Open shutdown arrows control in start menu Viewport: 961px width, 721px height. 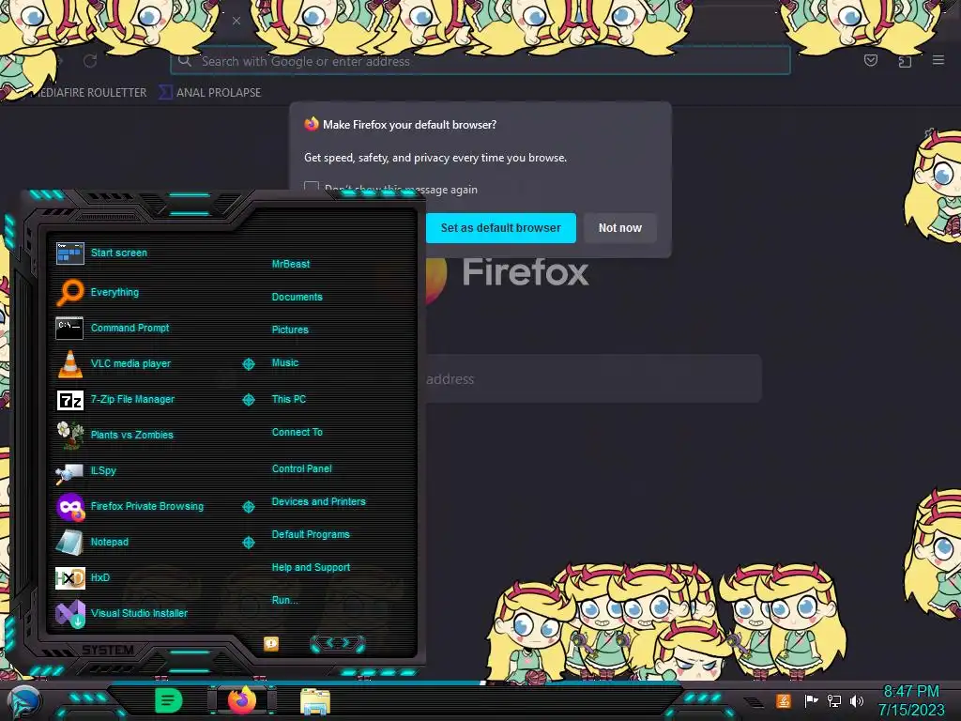pyautogui.click(x=338, y=643)
